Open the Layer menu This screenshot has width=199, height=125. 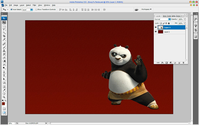tap(22, 5)
